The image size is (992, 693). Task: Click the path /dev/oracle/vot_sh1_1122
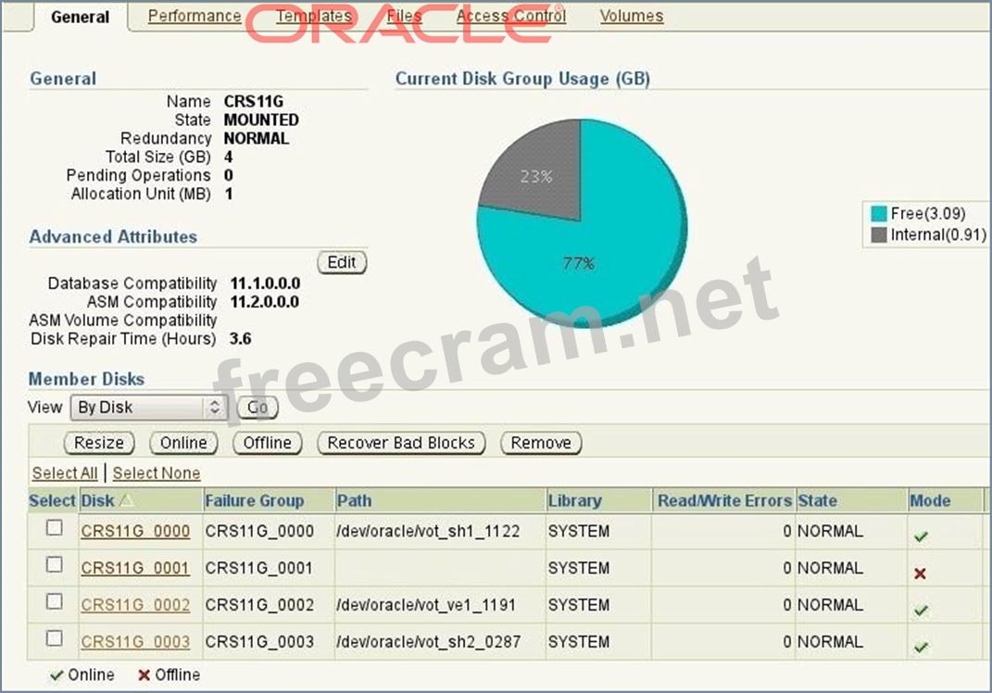[428, 531]
